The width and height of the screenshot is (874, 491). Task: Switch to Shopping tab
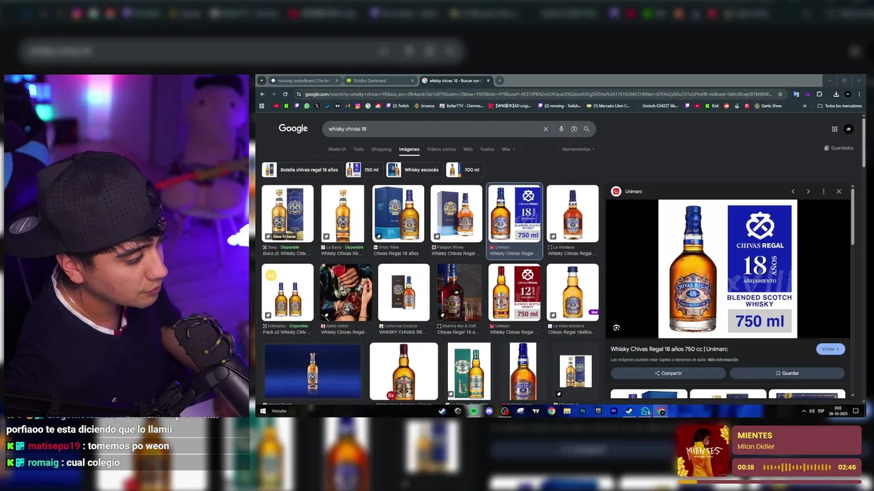coord(381,149)
